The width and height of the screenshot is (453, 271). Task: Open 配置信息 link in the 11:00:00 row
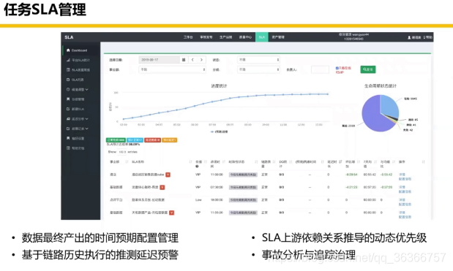point(405,179)
